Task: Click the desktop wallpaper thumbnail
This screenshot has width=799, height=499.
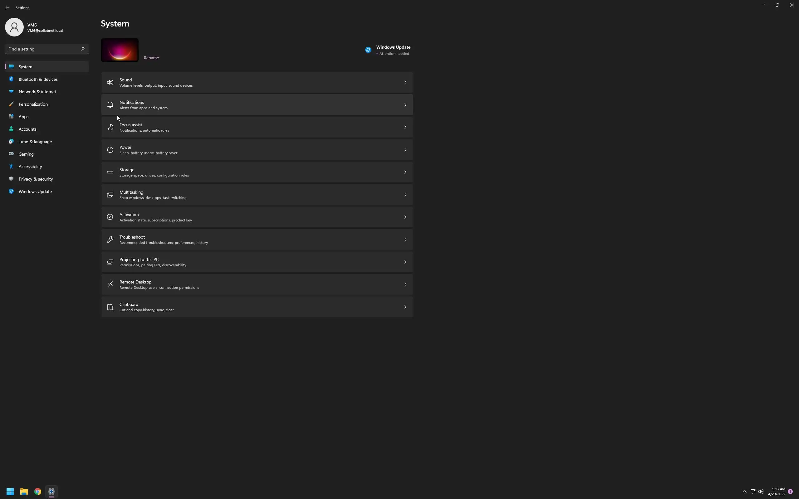Action: [120, 50]
